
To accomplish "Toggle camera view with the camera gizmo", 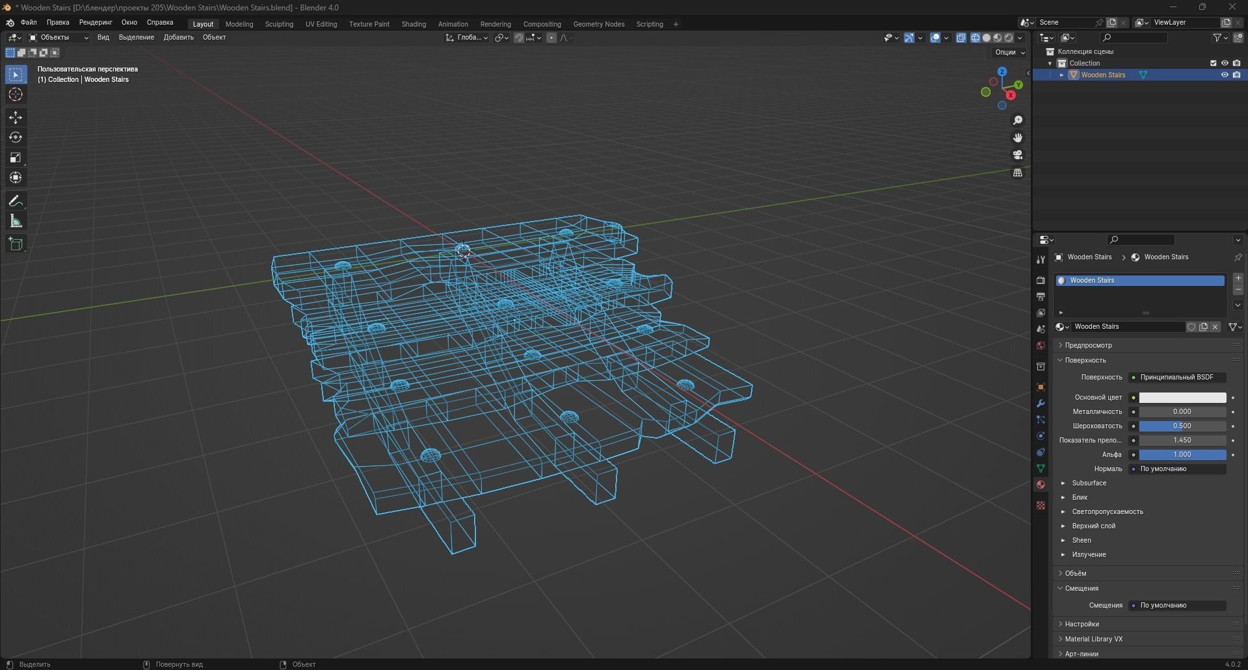I will point(1018,155).
